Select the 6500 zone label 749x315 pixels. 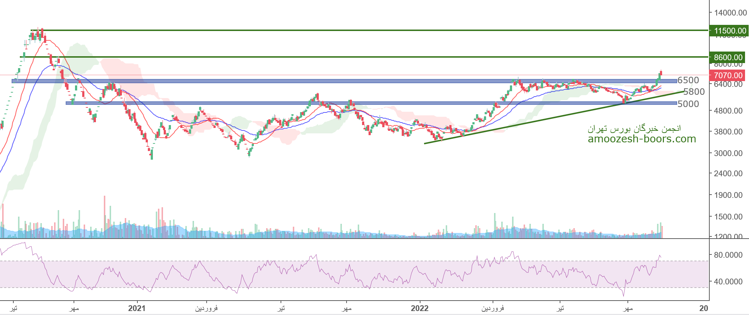(x=688, y=80)
